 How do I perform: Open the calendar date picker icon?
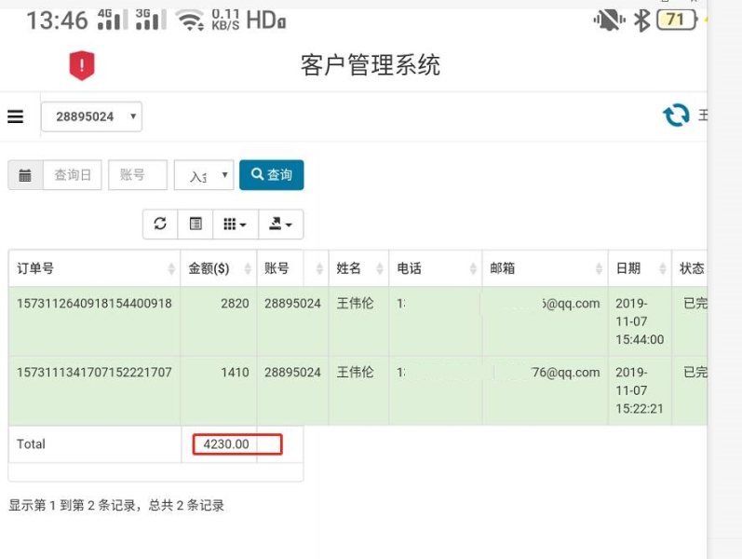click(25, 175)
